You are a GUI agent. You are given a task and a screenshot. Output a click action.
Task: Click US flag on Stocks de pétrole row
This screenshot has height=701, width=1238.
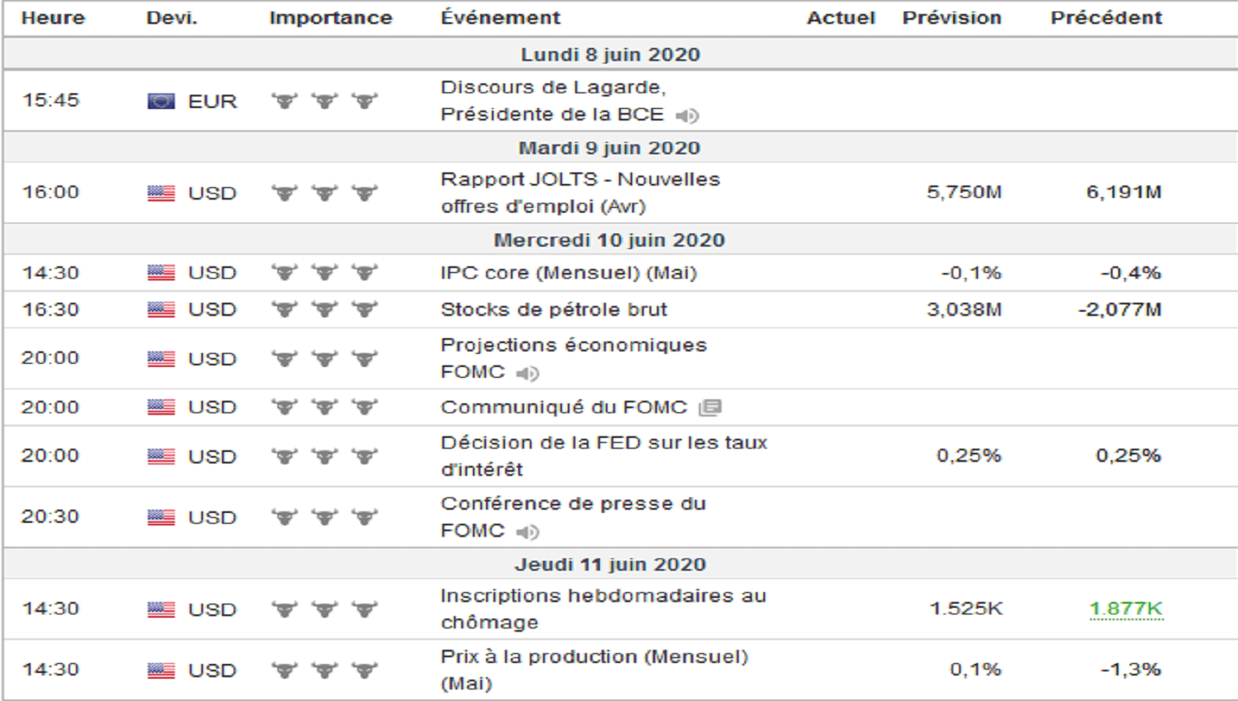coord(161,310)
